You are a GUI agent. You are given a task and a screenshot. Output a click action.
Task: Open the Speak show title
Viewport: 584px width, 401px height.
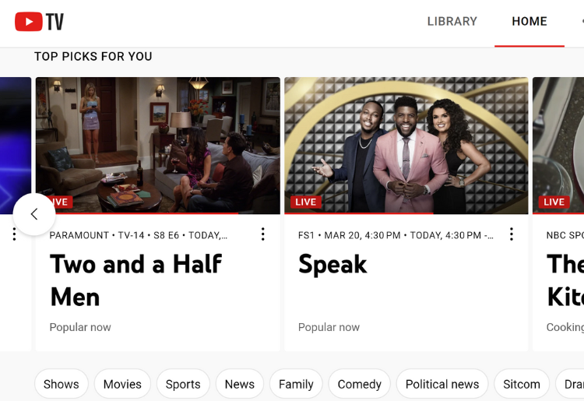pos(332,265)
